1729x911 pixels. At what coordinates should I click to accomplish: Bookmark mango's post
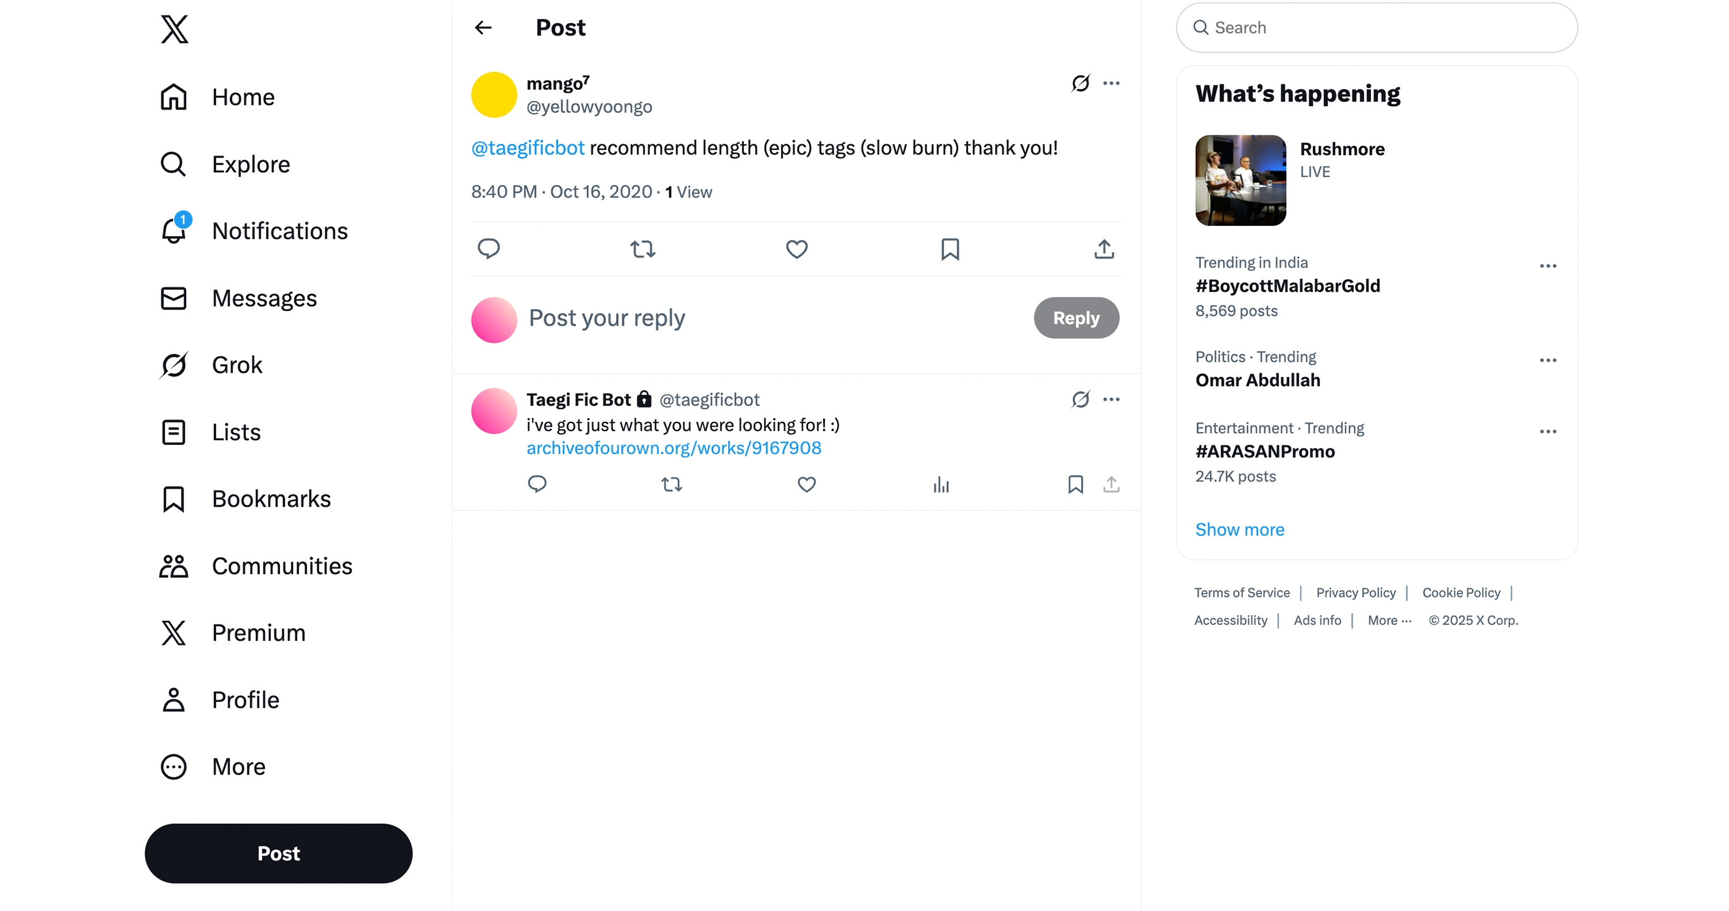click(950, 249)
